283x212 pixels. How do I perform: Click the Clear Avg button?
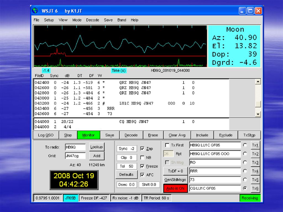[x=177, y=135]
